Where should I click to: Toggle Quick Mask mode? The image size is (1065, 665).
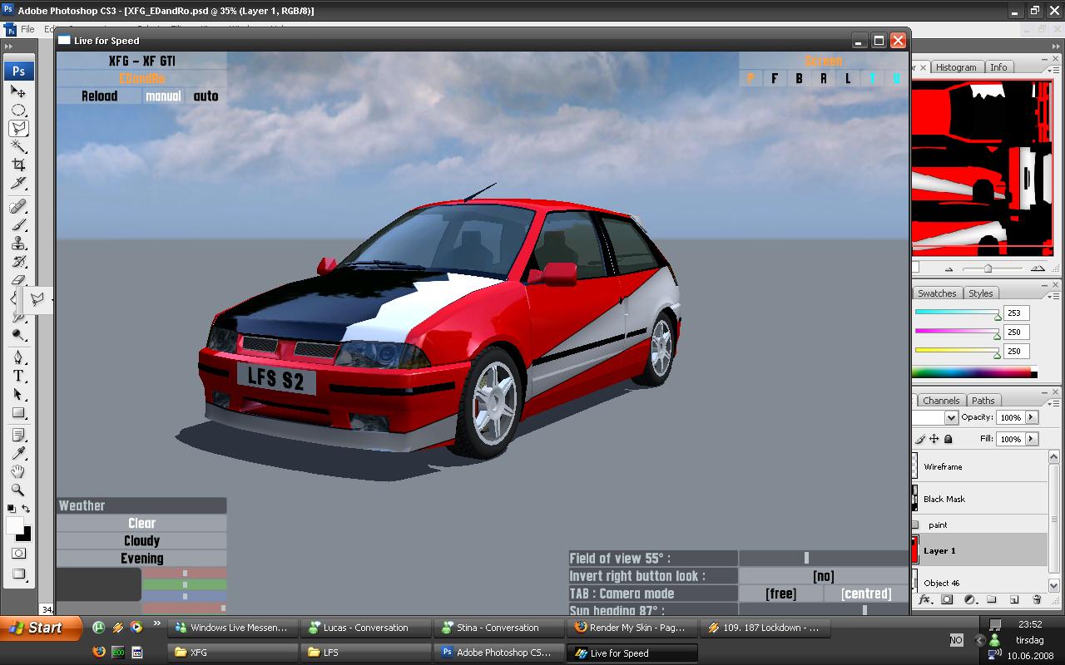pyautogui.click(x=18, y=553)
